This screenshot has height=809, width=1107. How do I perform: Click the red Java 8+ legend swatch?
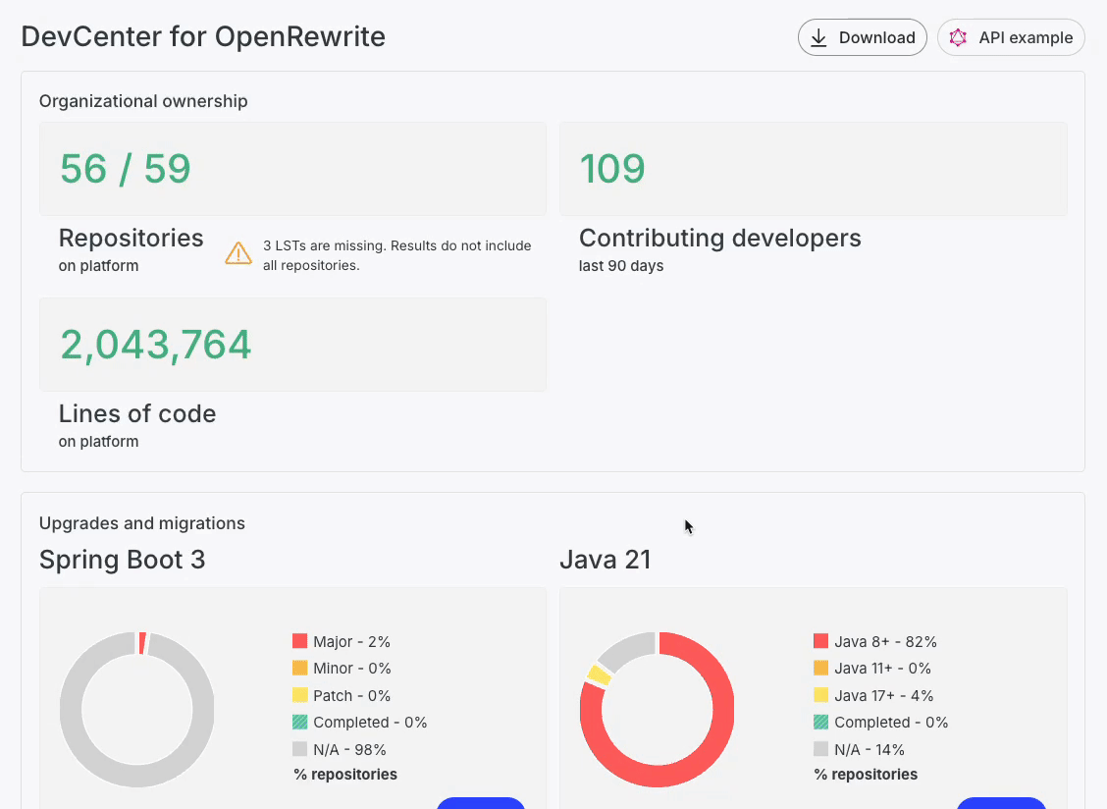point(821,641)
